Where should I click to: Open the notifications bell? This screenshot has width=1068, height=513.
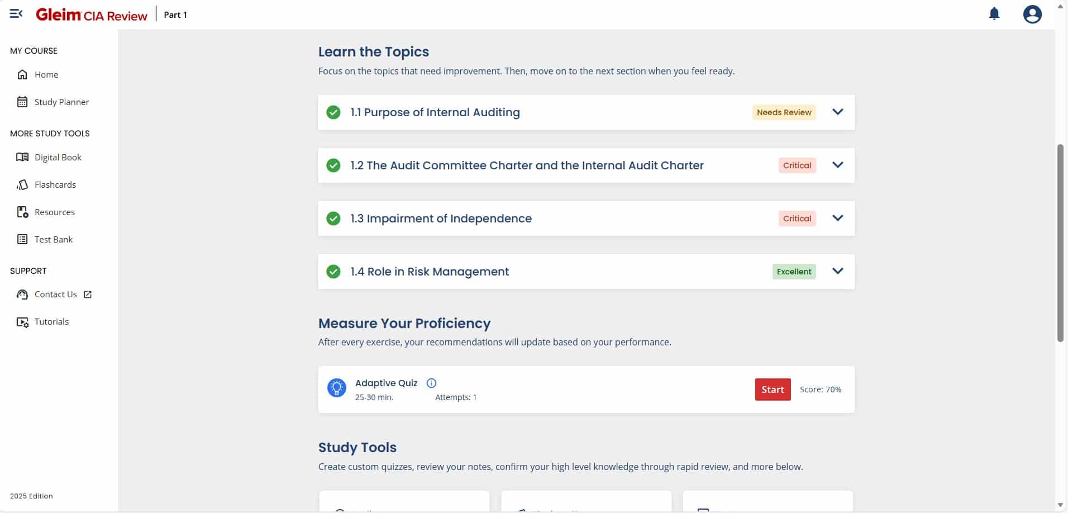click(x=994, y=13)
